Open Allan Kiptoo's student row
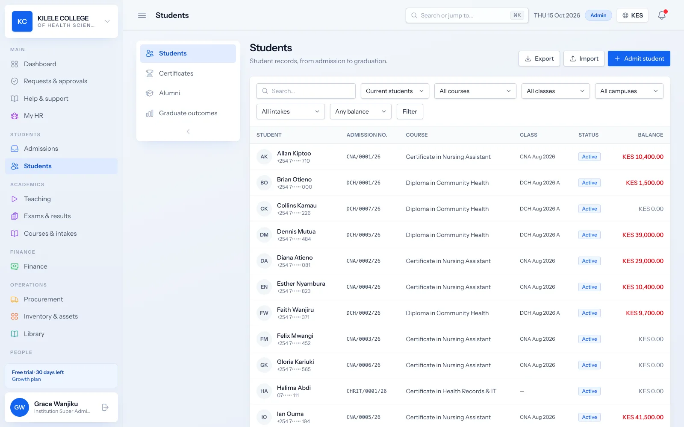 point(460,157)
